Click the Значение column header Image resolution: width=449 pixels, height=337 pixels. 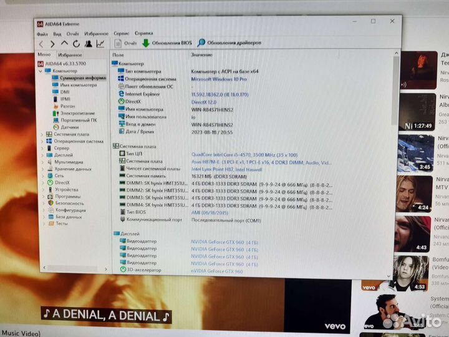(202, 54)
